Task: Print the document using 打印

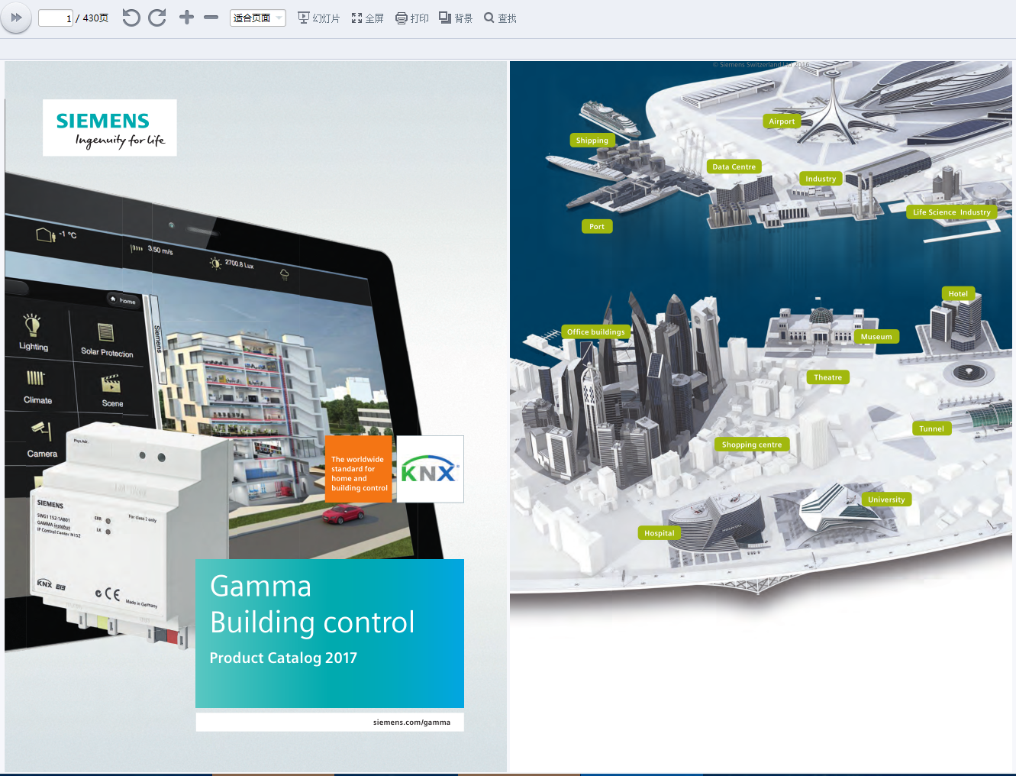Action: [412, 18]
